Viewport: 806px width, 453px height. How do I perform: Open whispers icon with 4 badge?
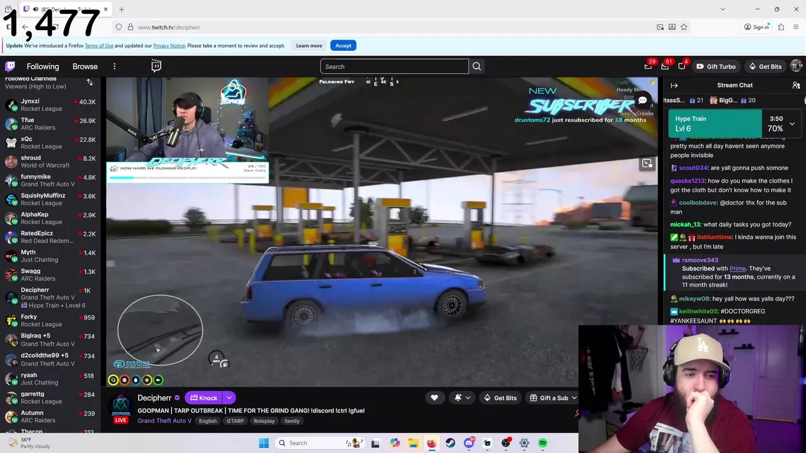point(682,66)
